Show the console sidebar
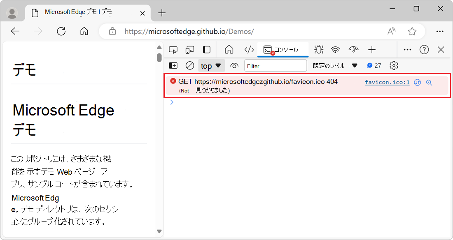The width and height of the screenshot is (453, 240). pyautogui.click(x=173, y=65)
